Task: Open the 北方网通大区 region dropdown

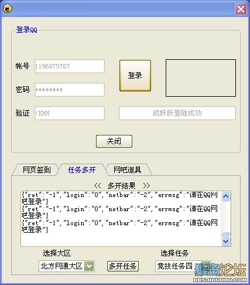Action: 89,266
